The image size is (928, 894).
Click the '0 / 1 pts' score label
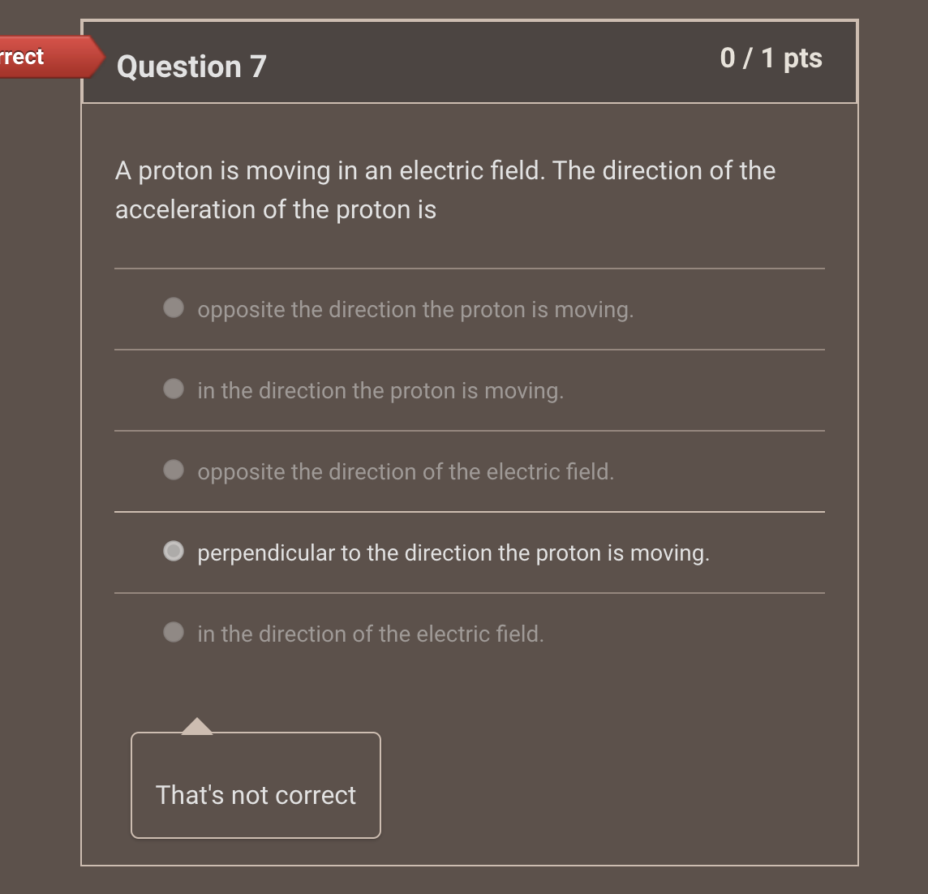pos(771,58)
